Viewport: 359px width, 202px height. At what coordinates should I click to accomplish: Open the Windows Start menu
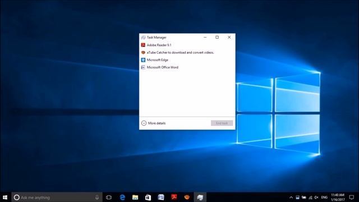[5, 197]
